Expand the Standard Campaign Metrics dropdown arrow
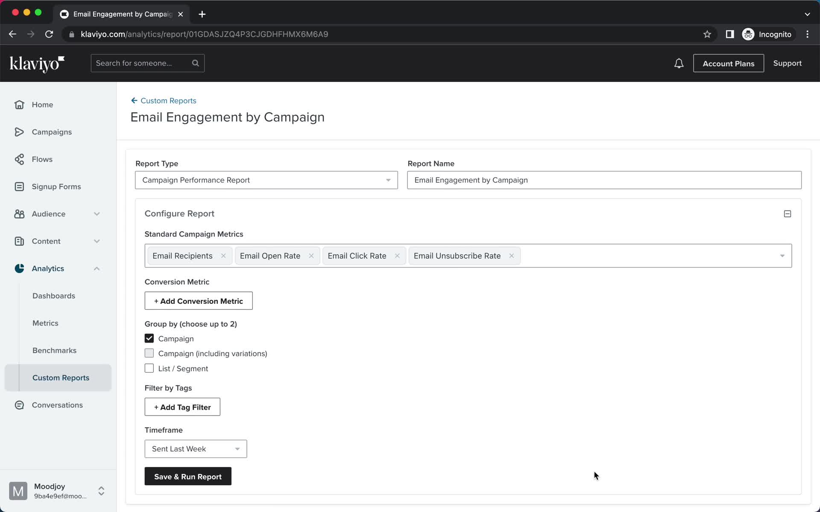The image size is (820, 512). tap(782, 256)
